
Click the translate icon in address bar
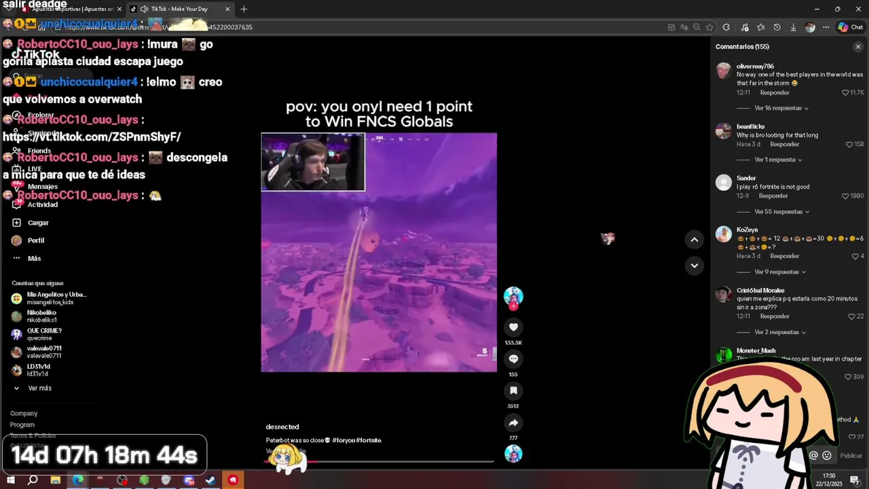684,27
